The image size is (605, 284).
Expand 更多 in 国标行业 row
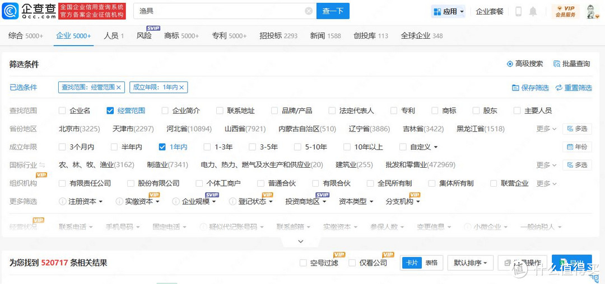546,165
